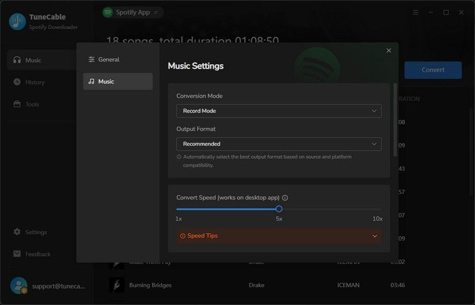Click the envelope icon beside Feedback
Viewport: 475px width, 305px height.
click(17, 254)
